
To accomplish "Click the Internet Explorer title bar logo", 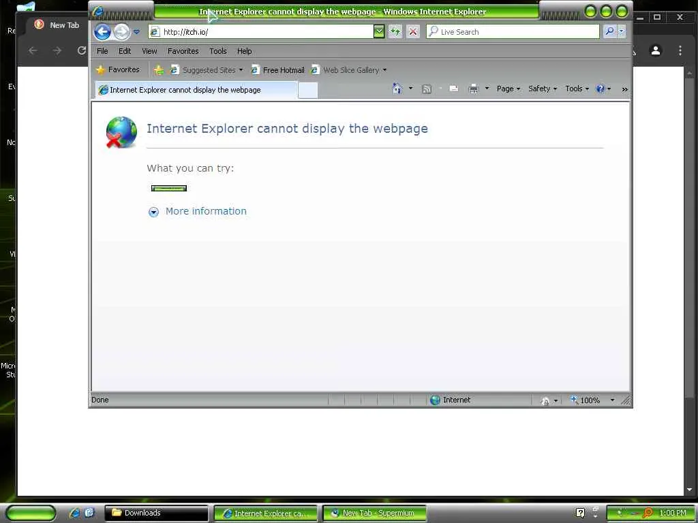I will tap(98, 11).
